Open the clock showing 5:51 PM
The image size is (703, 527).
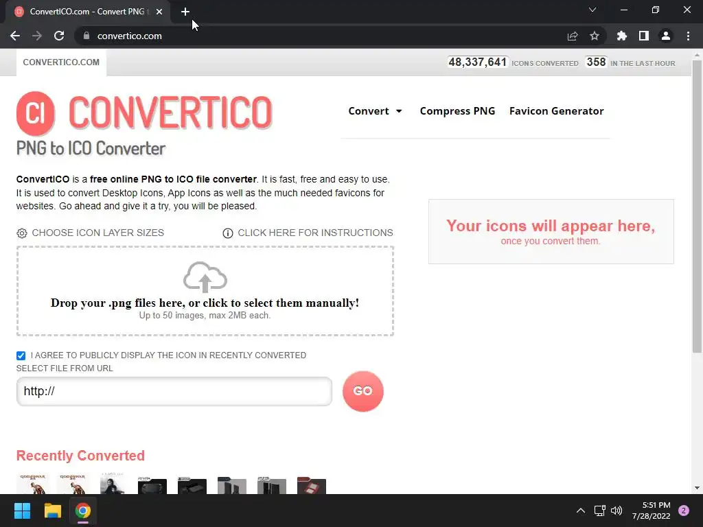[x=652, y=511]
